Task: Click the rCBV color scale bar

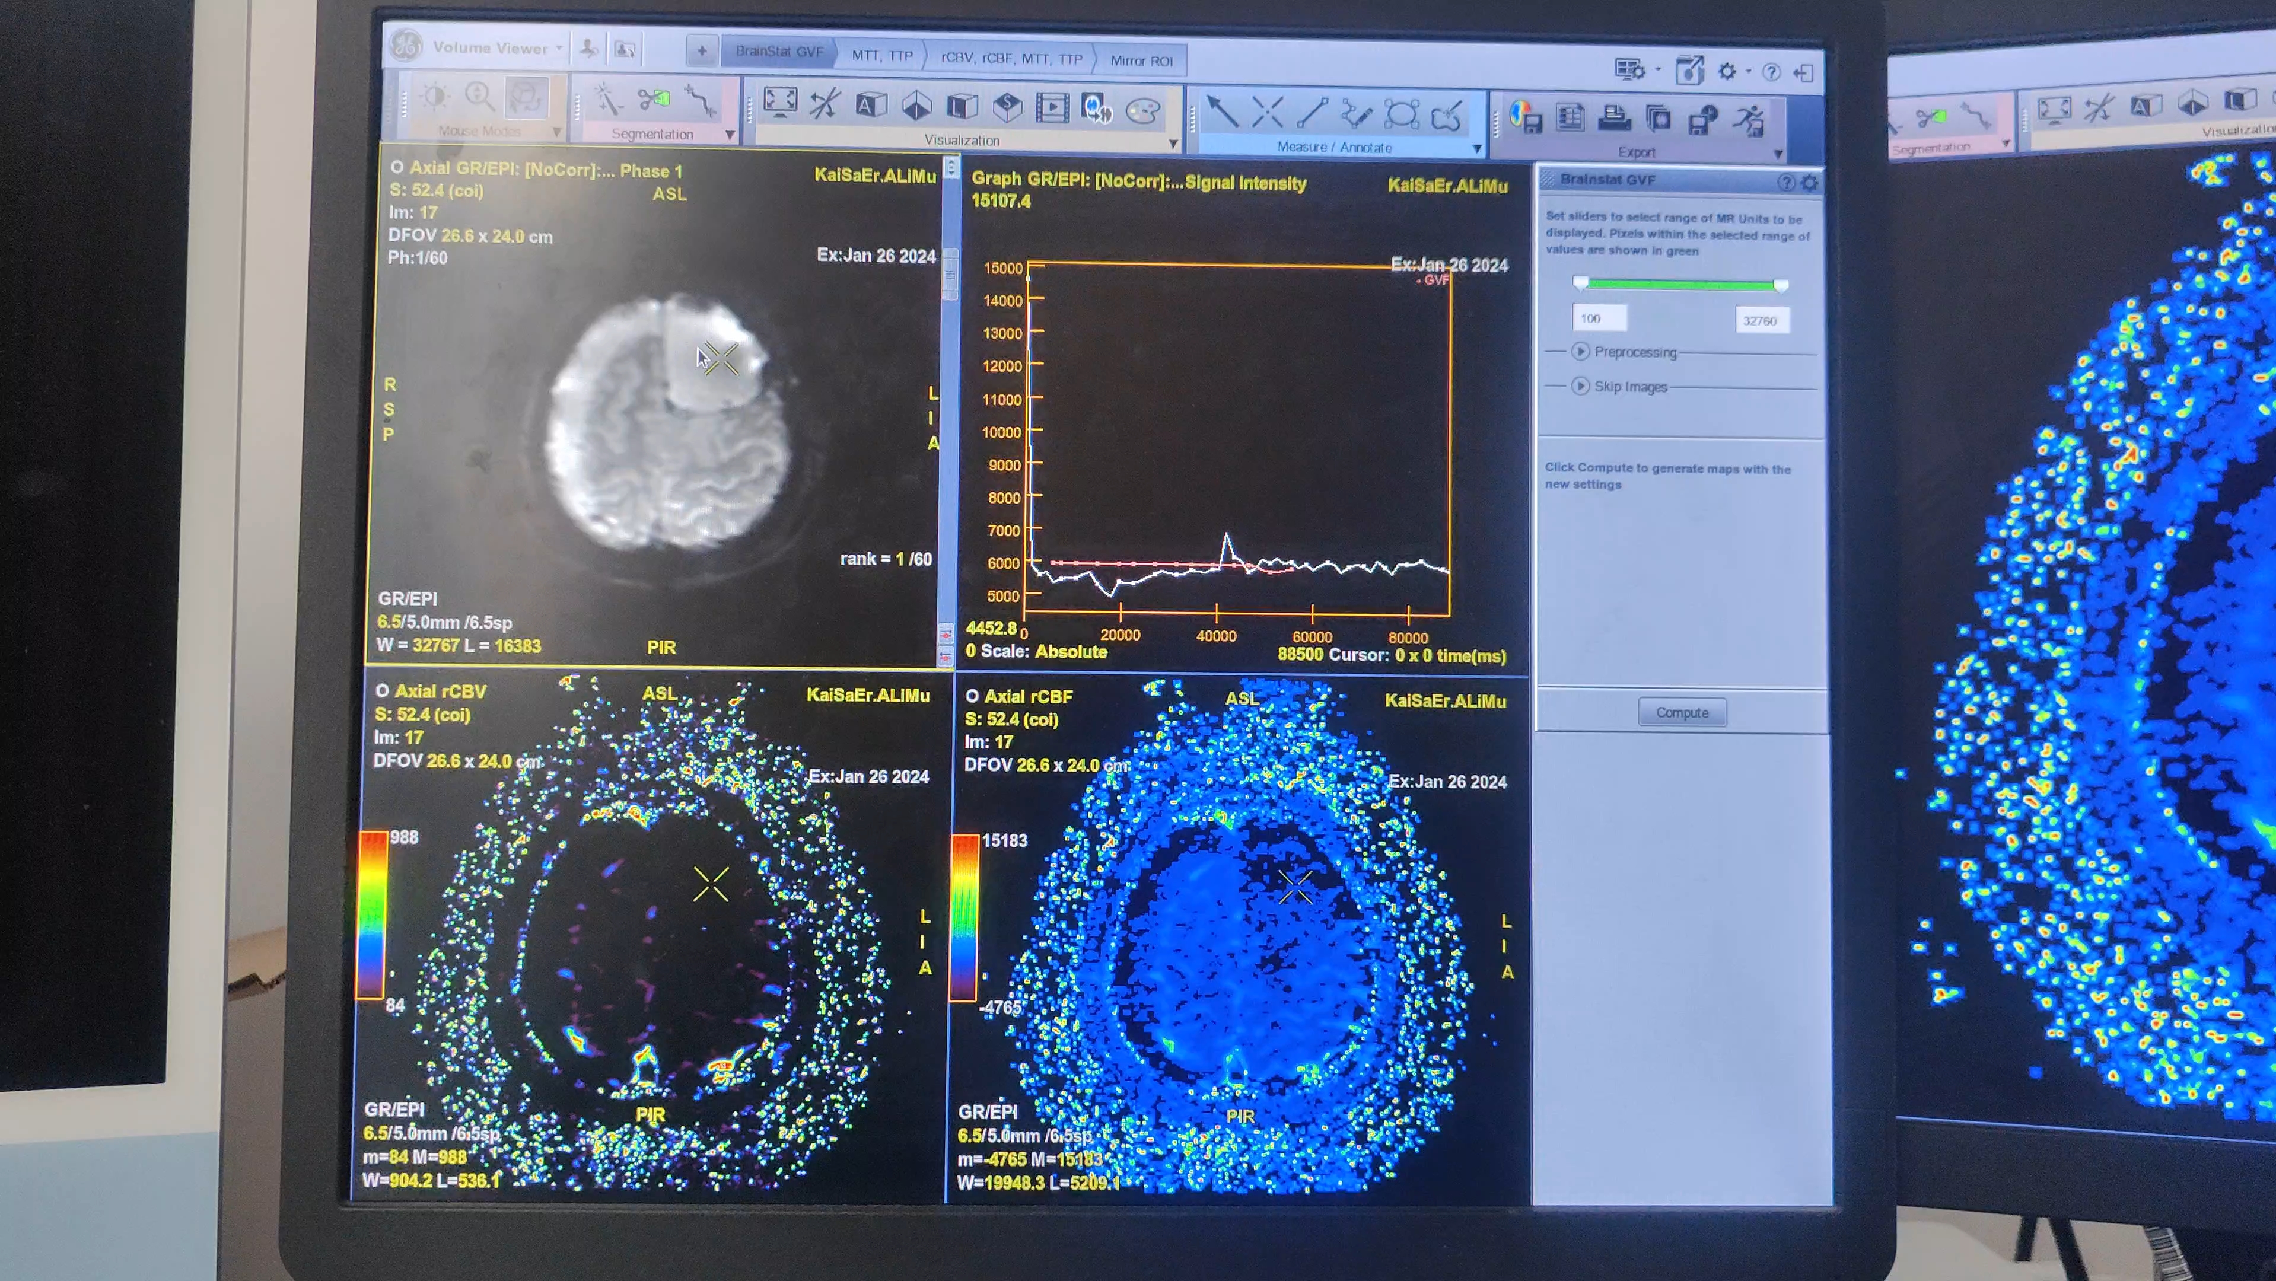Action: coord(371,914)
